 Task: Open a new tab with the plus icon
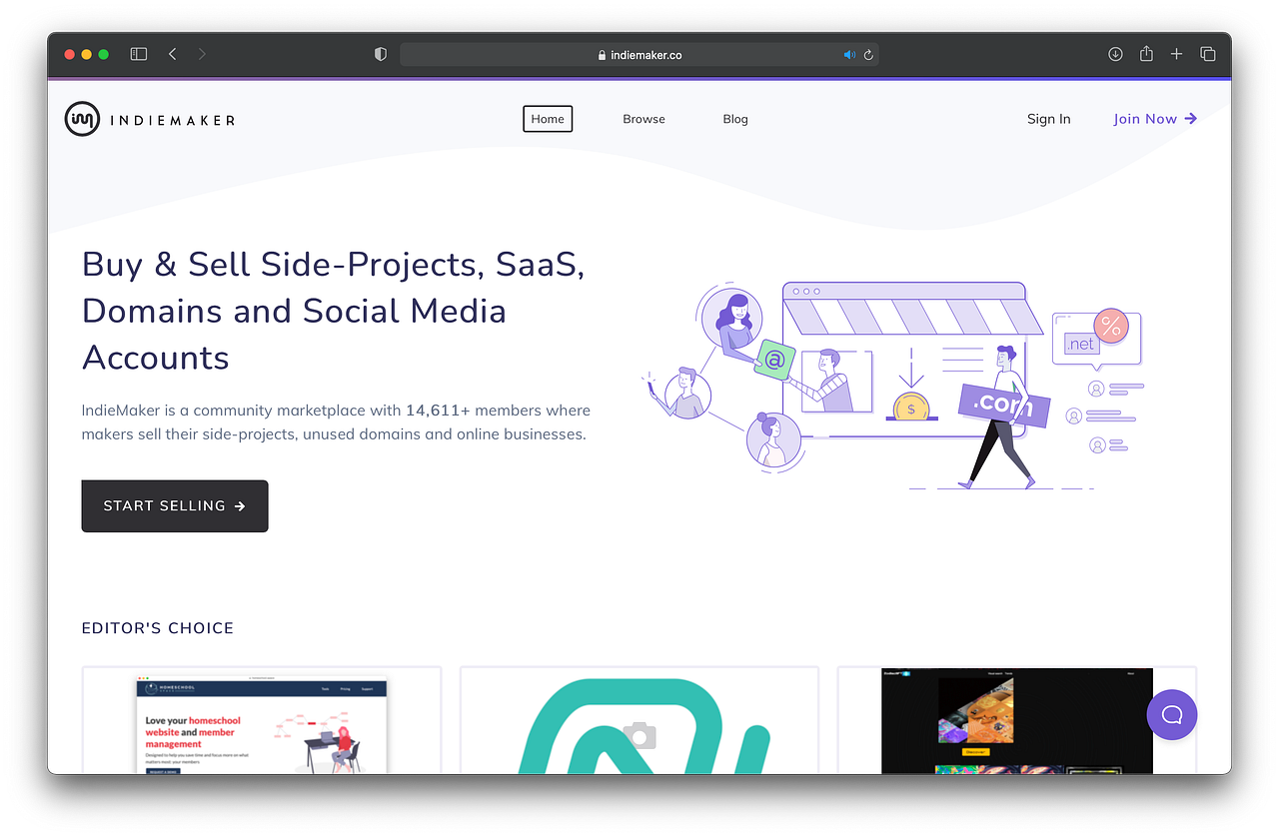1176,54
